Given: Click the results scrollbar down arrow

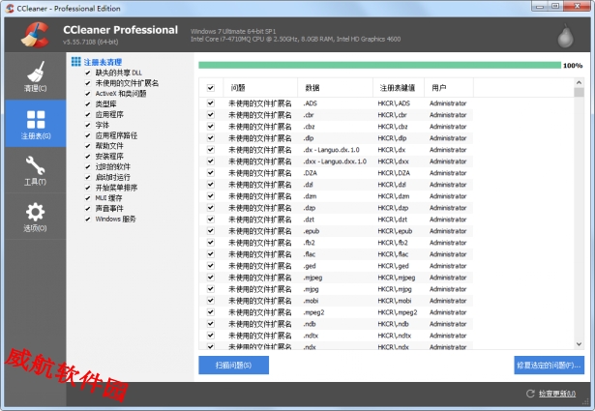Looking at the screenshot, I should (x=580, y=344).
